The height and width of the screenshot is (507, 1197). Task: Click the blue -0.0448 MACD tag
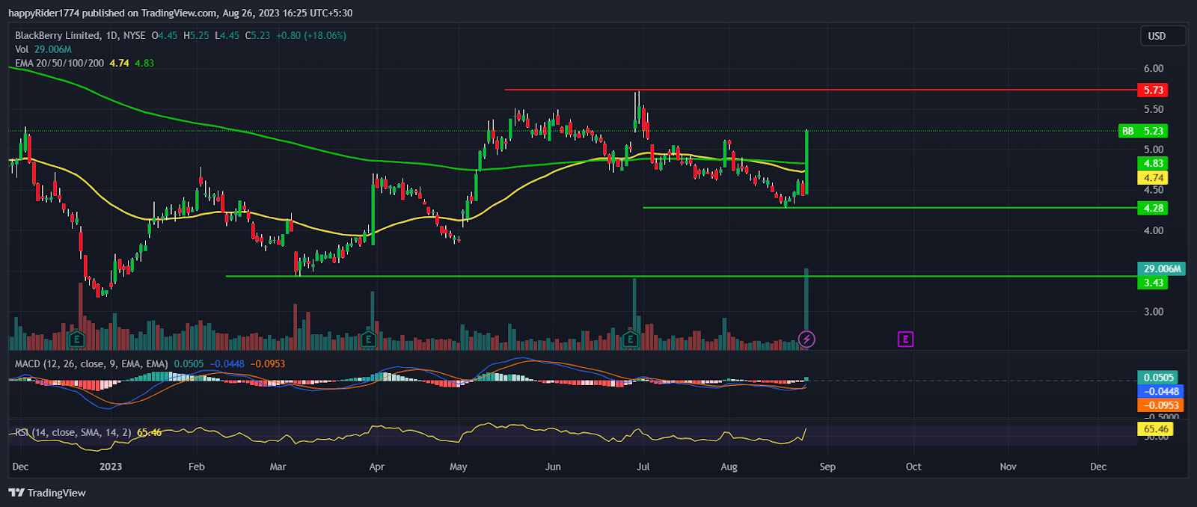point(1160,391)
